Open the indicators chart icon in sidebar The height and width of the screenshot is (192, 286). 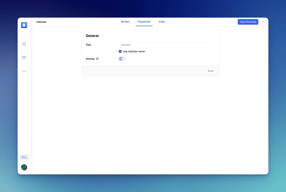24,44
